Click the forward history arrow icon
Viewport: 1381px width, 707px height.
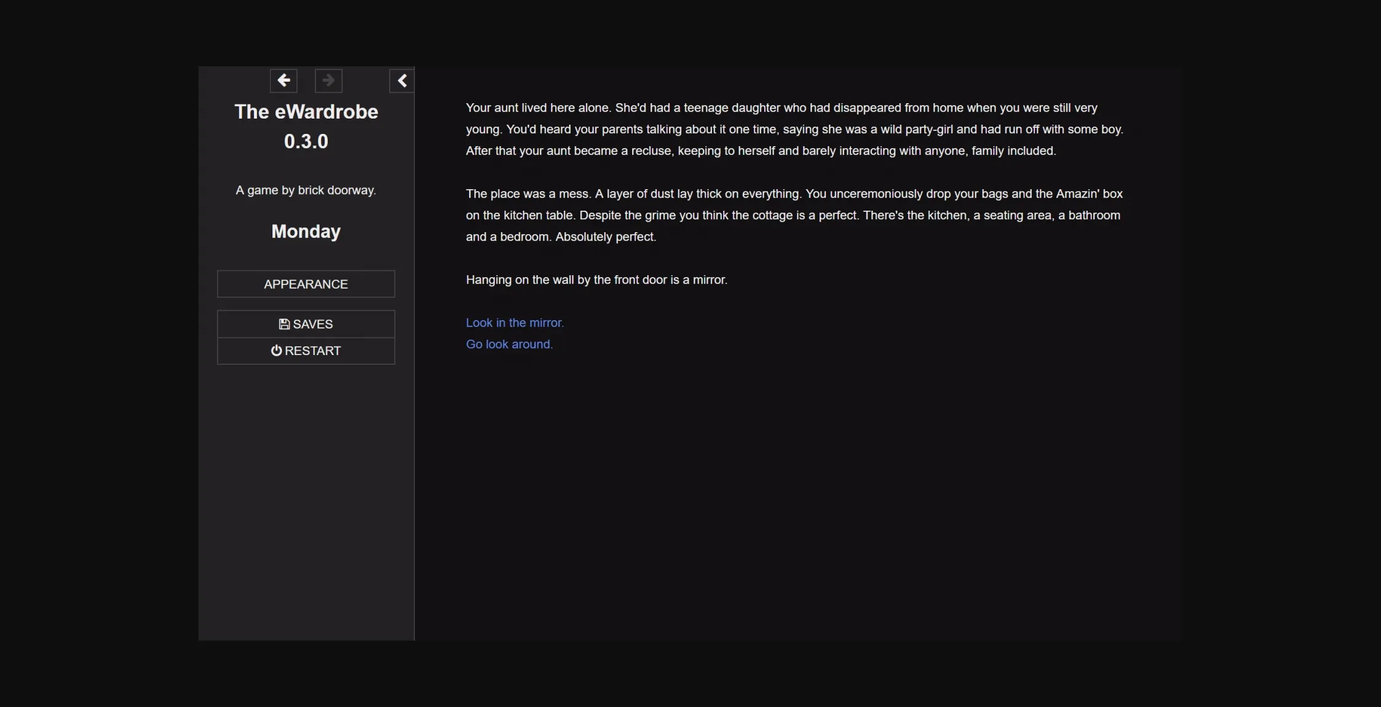point(328,80)
